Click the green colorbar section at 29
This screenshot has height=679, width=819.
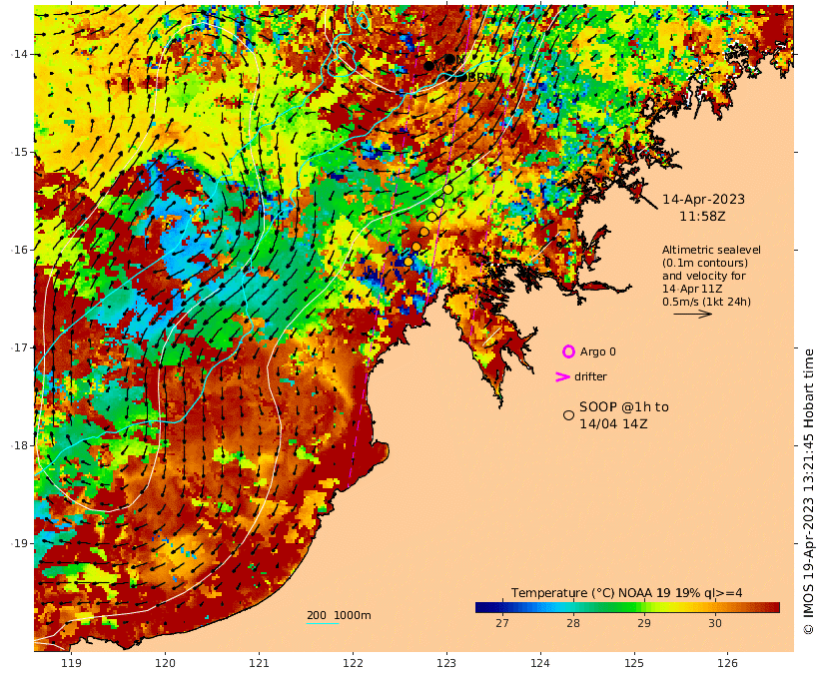644,607
